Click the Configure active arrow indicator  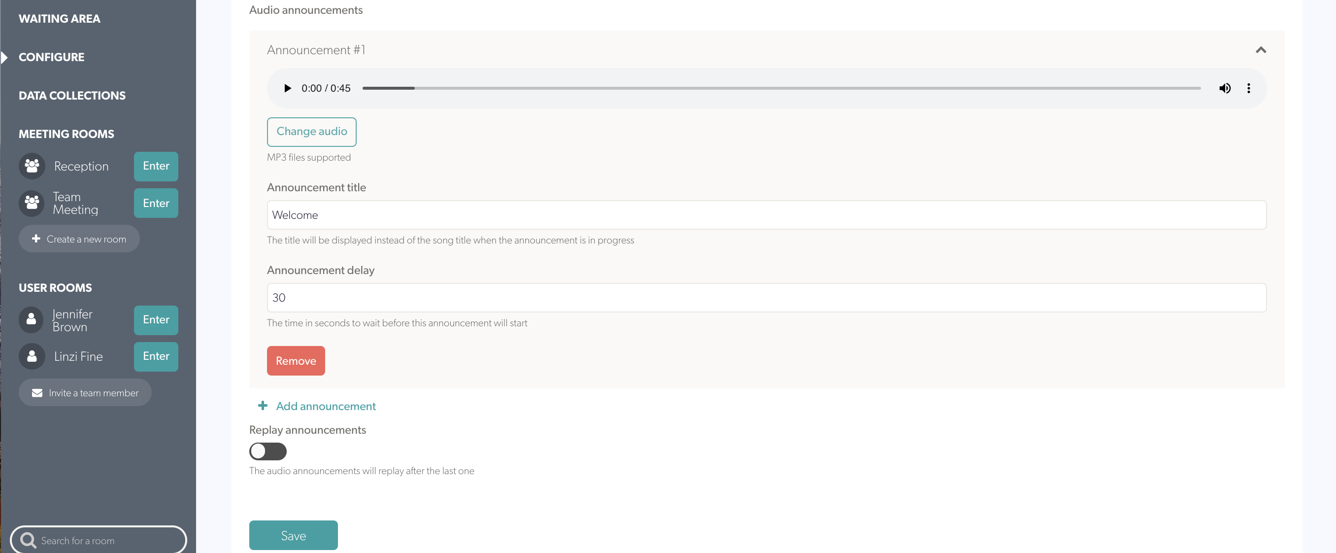coord(4,57)
